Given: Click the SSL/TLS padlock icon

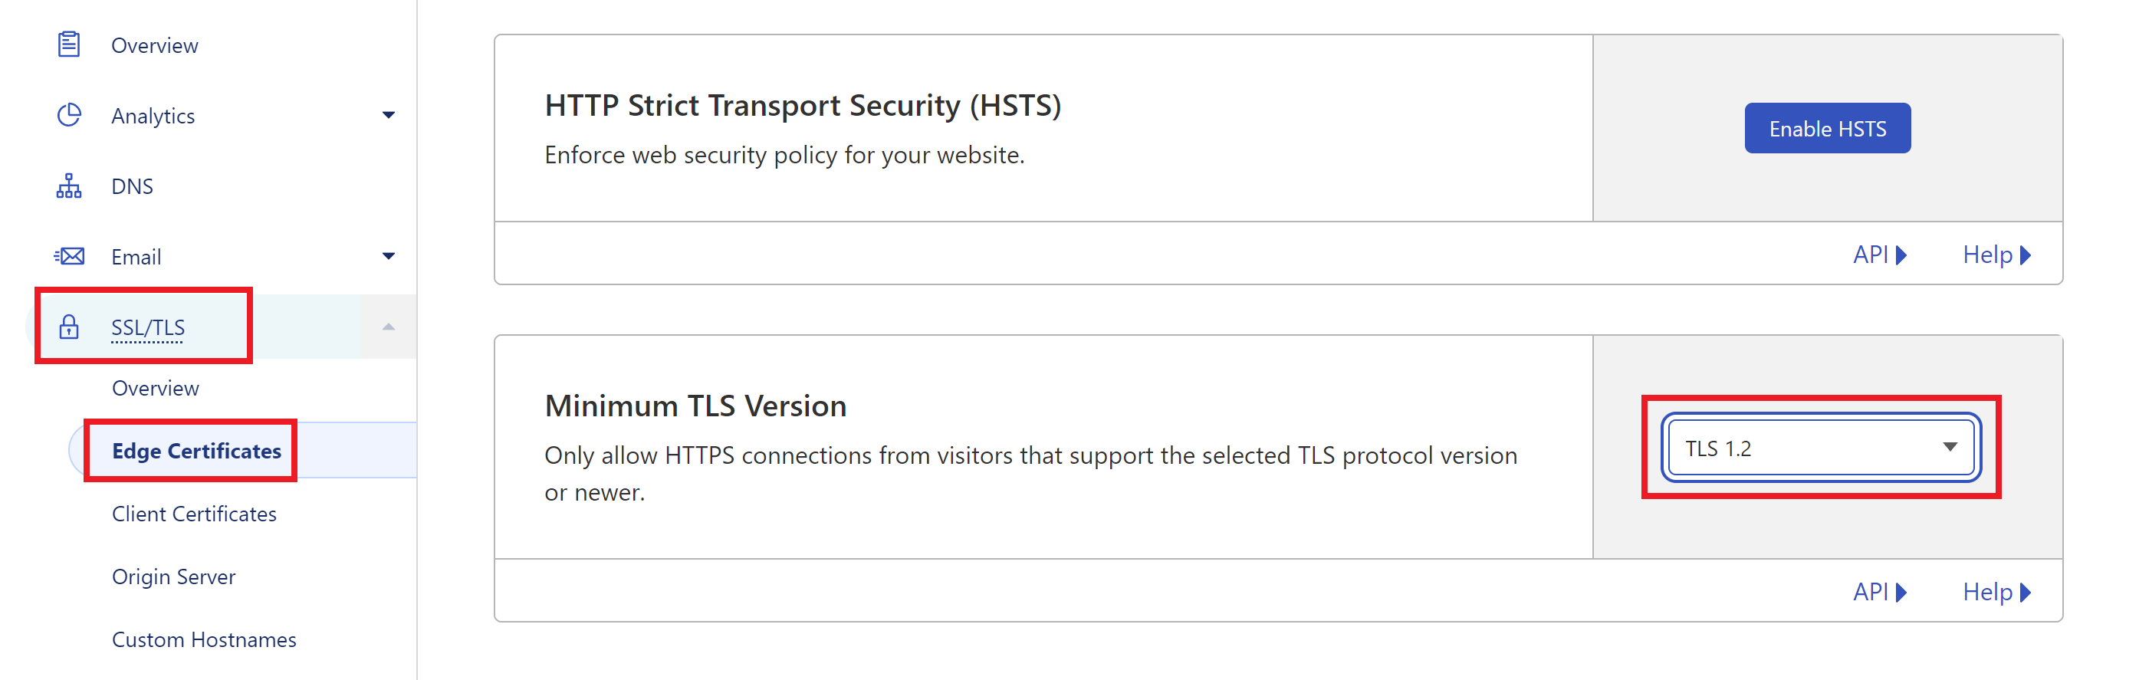Looking at the screenshot, I should 69,327.
